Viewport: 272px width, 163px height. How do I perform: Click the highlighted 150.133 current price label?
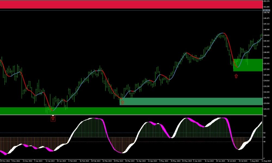[267, 11]
